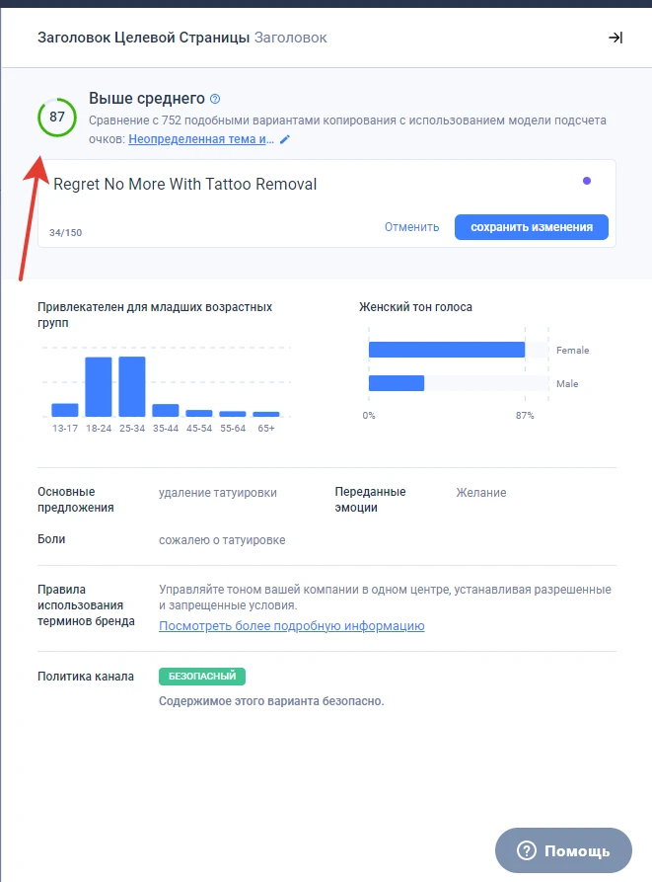Click the 87% axis label

pos(525,415)
